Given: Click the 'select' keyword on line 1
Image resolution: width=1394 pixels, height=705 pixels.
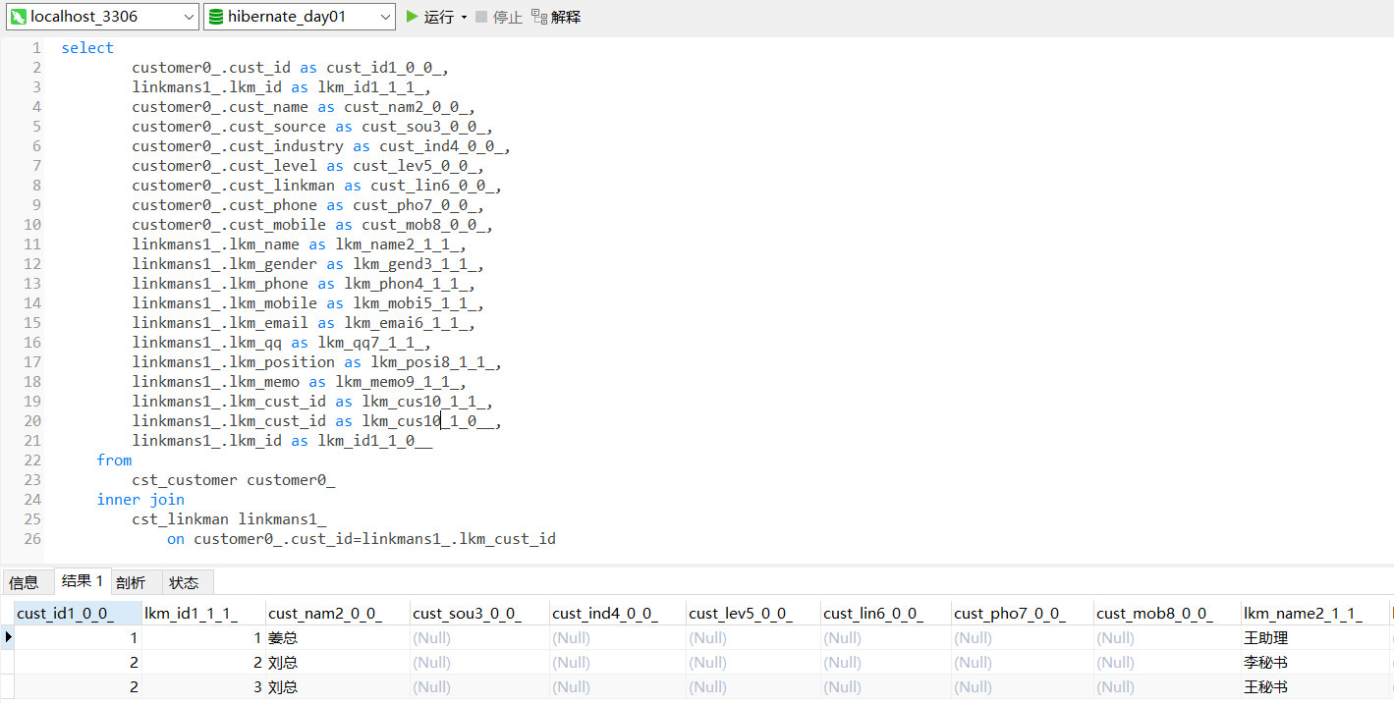Looking at the screenshot, I should pos(87,48).
